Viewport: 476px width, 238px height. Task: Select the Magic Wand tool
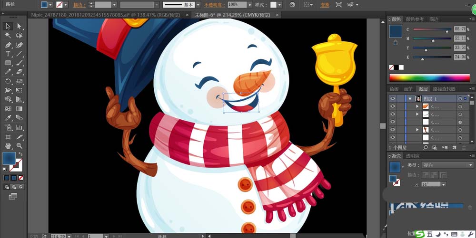tap(8, 36)
